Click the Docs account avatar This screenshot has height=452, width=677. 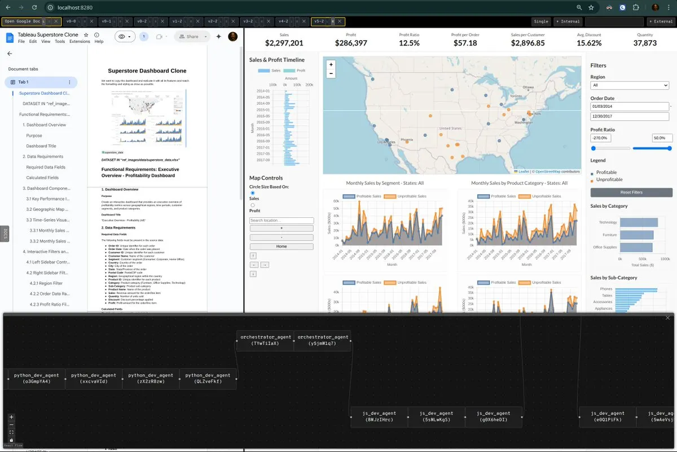[233, 37]
